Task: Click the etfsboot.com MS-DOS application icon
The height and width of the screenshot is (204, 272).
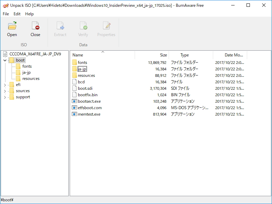Action: click(75, 108)
